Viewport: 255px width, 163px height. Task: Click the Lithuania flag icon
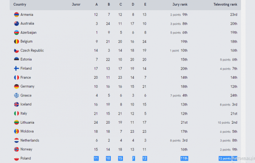(16, 123)
